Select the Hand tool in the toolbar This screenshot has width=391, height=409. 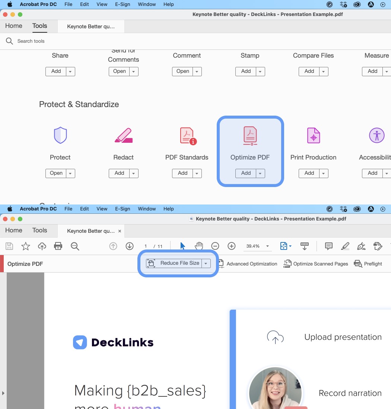tap(198, 246)
